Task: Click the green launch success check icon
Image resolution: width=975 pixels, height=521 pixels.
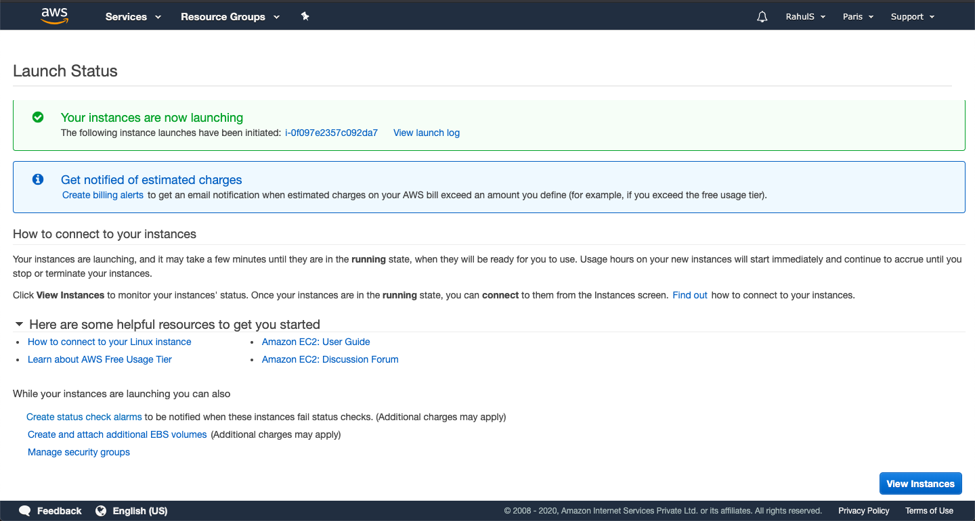Action: [x=38, y=117]
